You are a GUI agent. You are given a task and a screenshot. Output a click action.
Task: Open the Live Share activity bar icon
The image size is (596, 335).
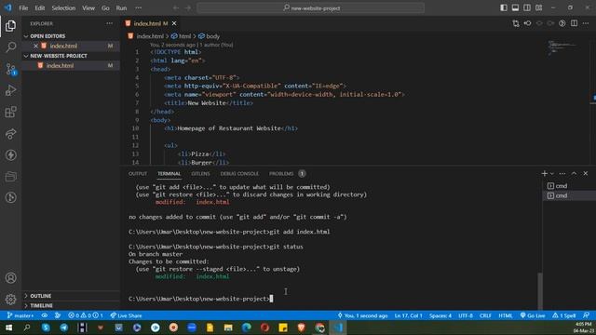pyautogui.click(x=10, y=134)
